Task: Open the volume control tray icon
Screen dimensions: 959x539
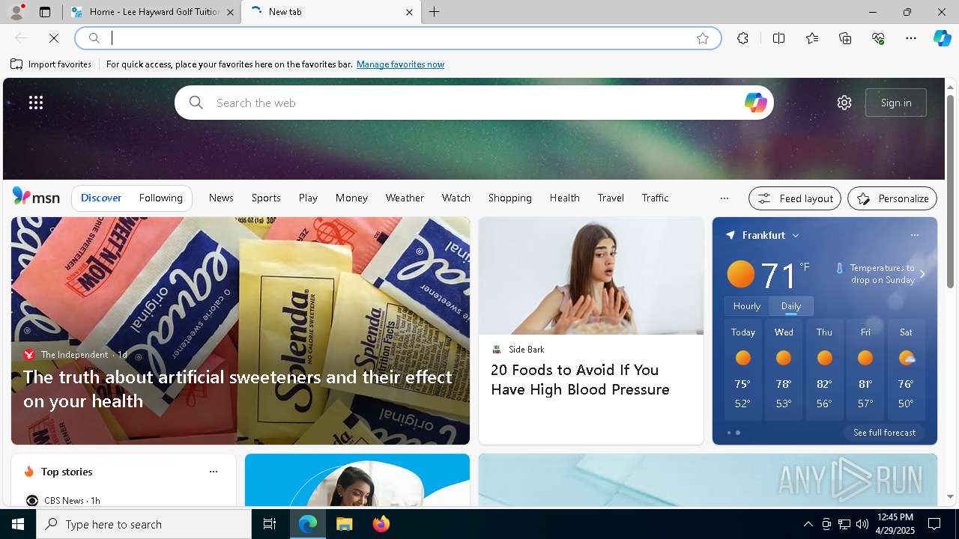Action: (x=862, y=524)
